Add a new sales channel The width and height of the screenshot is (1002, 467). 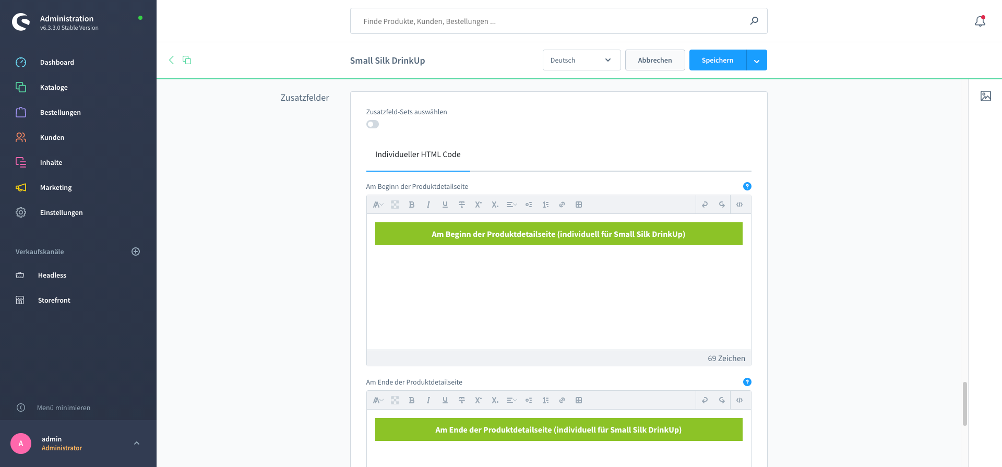pyautogui.click(x=136, y=252)
